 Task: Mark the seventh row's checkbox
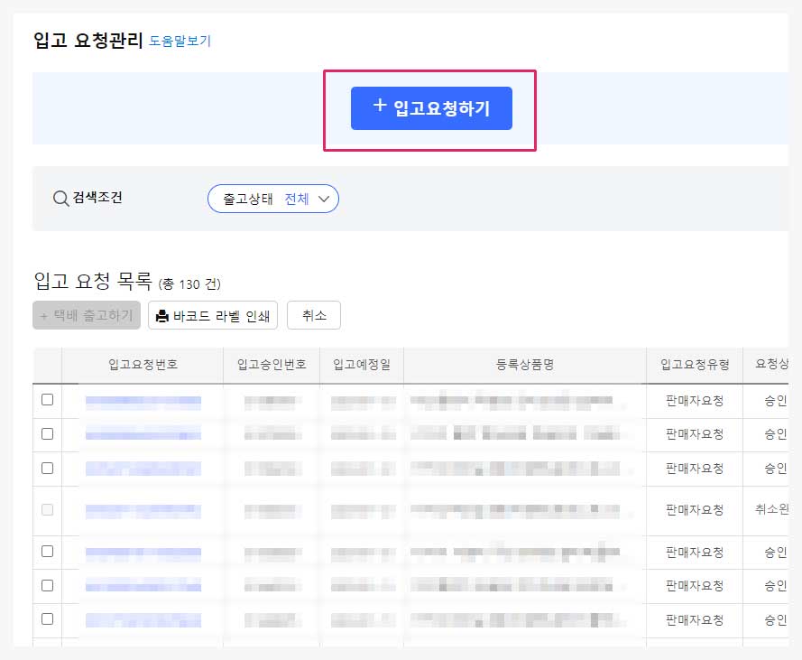[x=48, y=619]
